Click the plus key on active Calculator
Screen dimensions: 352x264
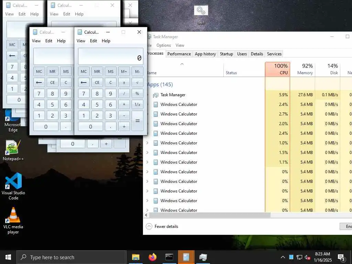click(x=124, y=126)
